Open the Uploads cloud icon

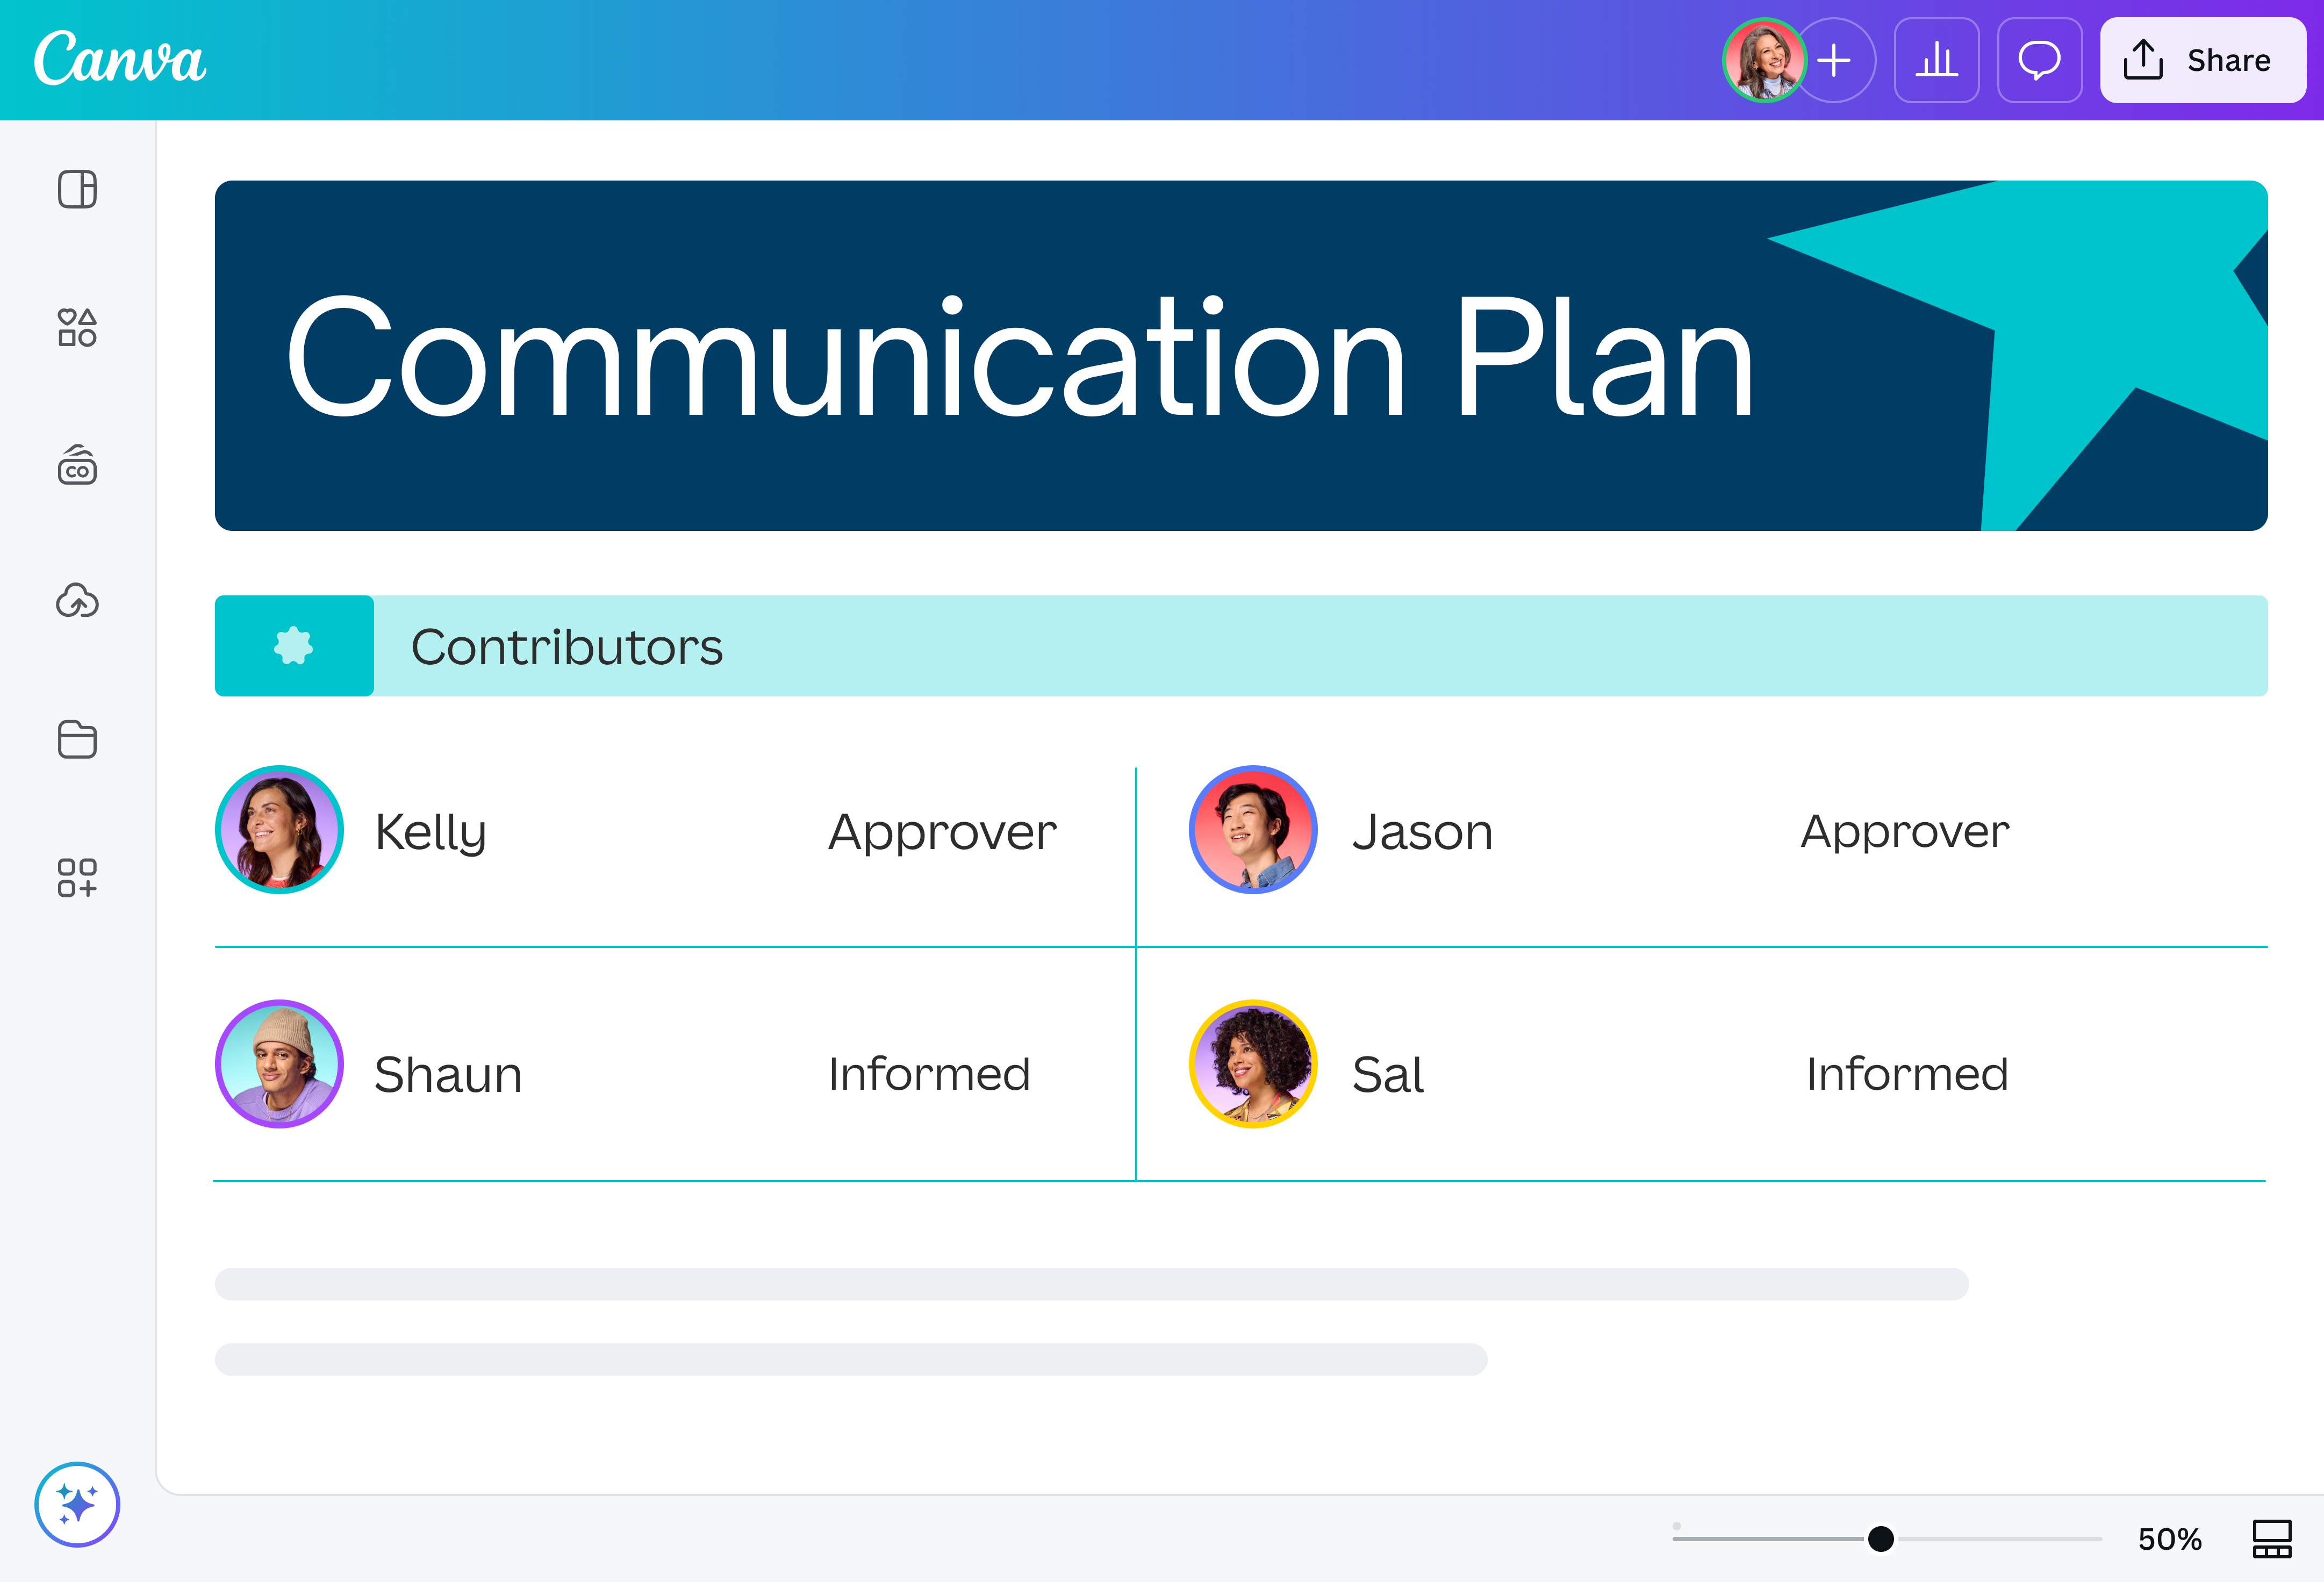(x=77, y=601)
